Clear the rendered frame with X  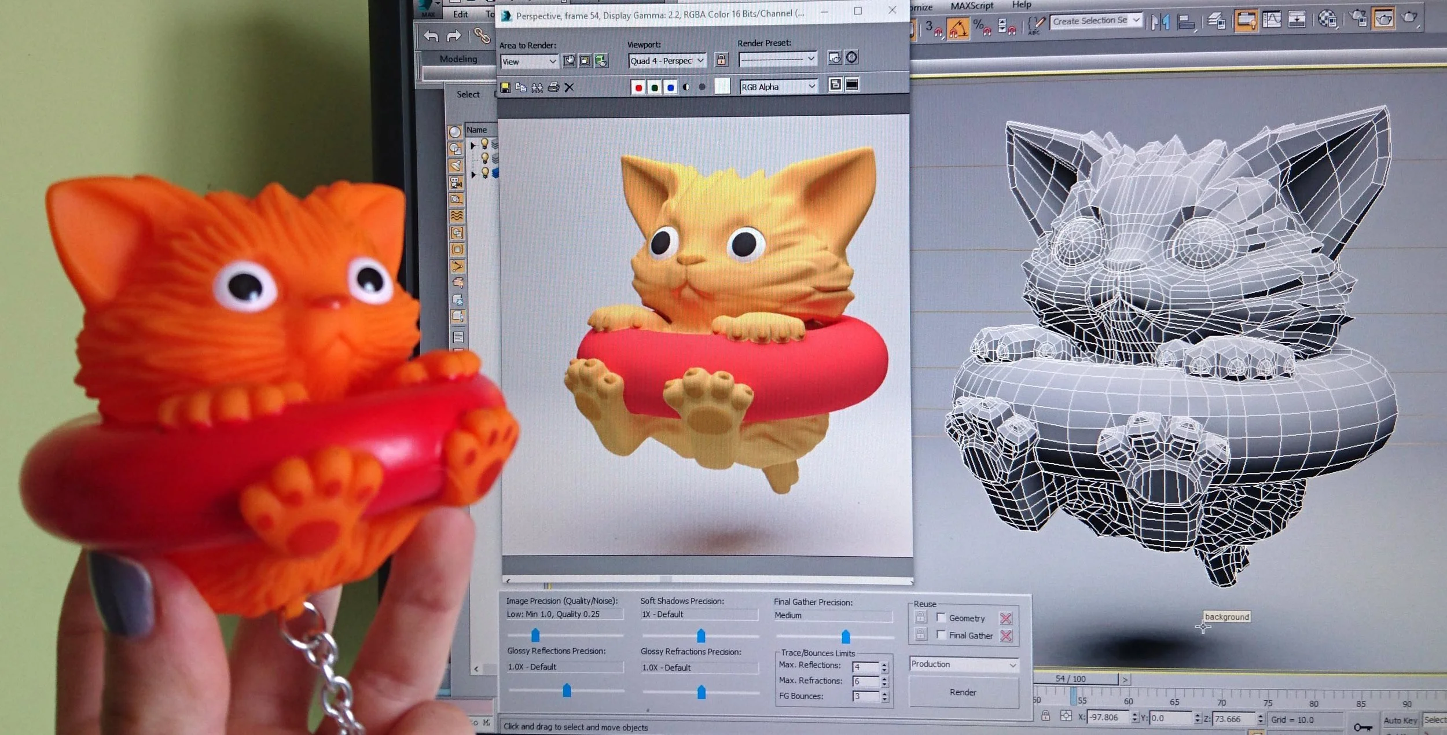coord(569,87)
